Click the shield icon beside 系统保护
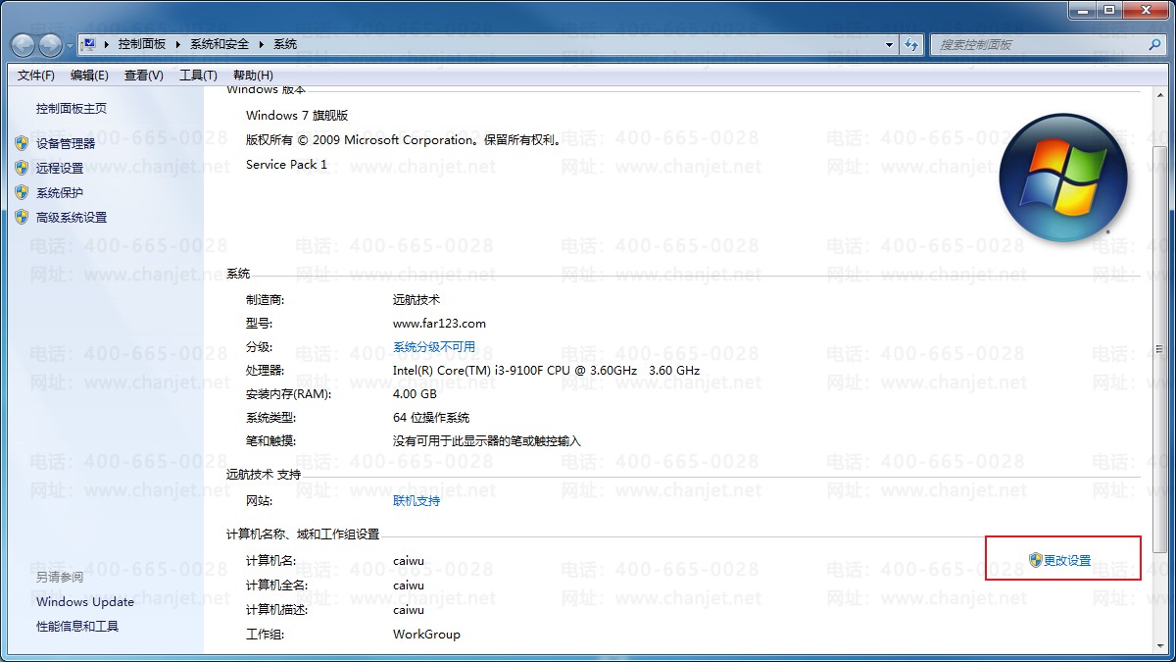This screenshot has height=662, width=1176. [22, 192]
